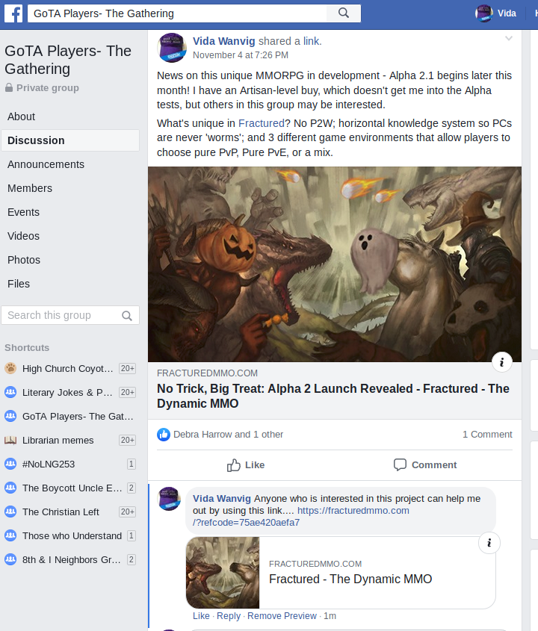Image resolution: width=538 pixels, height=631 pixels.
Task: Open Literary Jokes & P… shortcut
Action: [x=67, y=392]
